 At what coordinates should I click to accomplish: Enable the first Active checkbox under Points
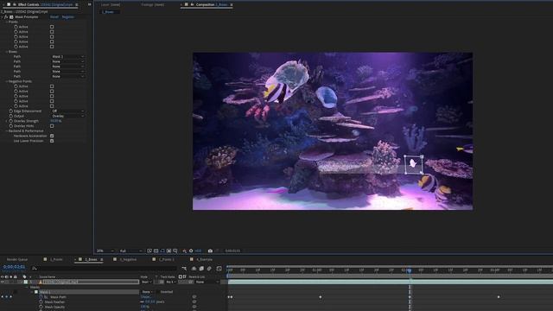coord(52,27)
